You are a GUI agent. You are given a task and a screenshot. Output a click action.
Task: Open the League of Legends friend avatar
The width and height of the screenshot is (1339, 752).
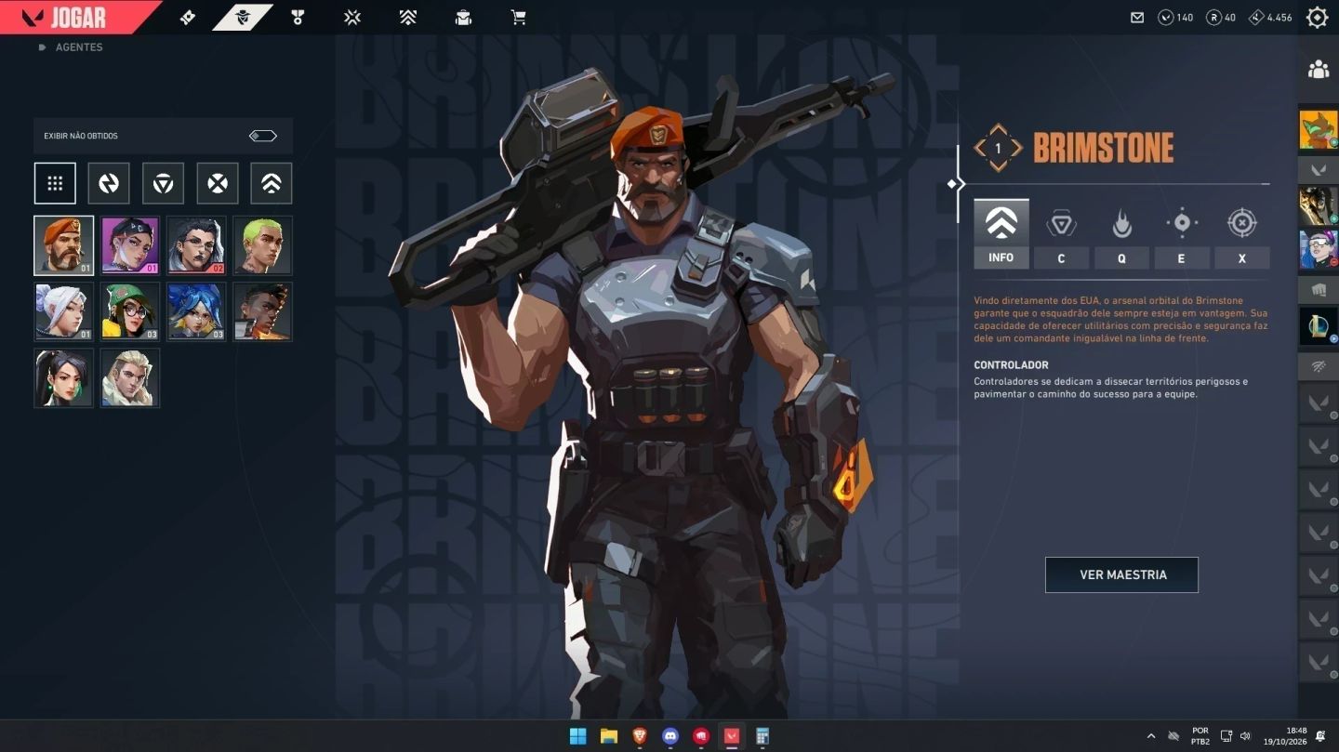click(1319, 327)
